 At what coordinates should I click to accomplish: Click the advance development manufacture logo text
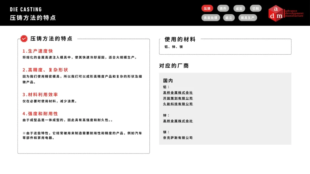tap(294, 14)
